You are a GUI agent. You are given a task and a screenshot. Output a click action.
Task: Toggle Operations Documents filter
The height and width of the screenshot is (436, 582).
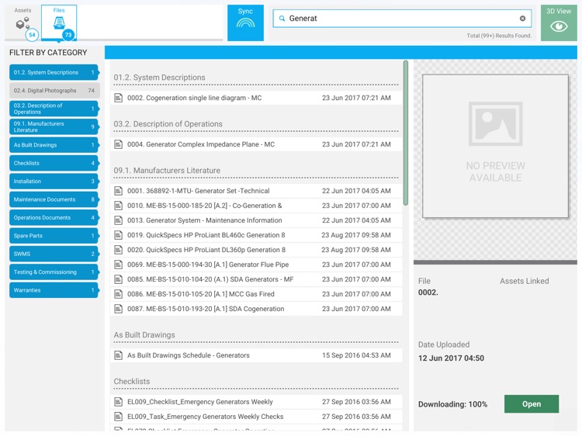point(54,218)
